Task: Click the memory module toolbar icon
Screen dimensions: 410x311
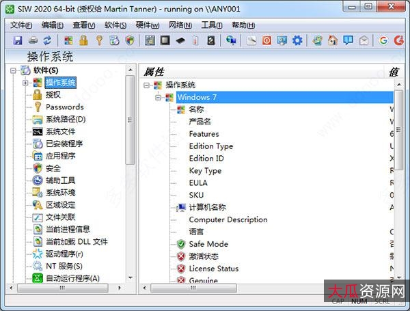Action: pos(180,40)
